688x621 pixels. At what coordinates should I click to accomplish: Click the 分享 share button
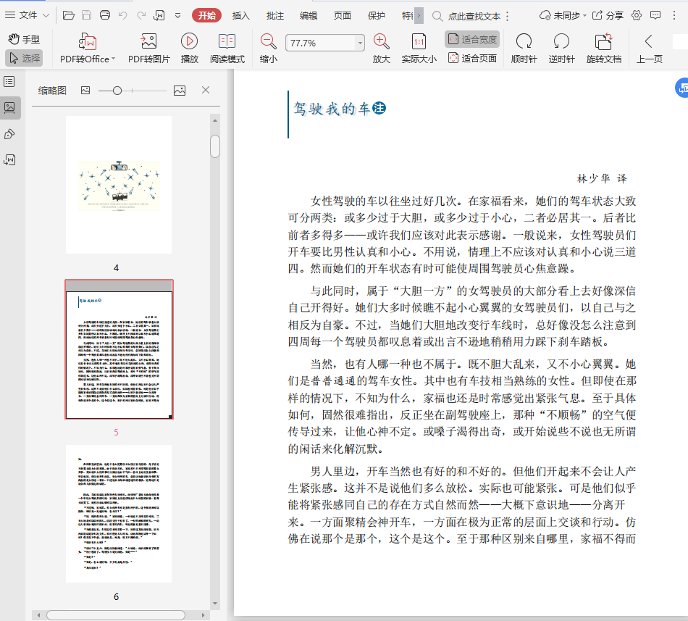(608, 16)
